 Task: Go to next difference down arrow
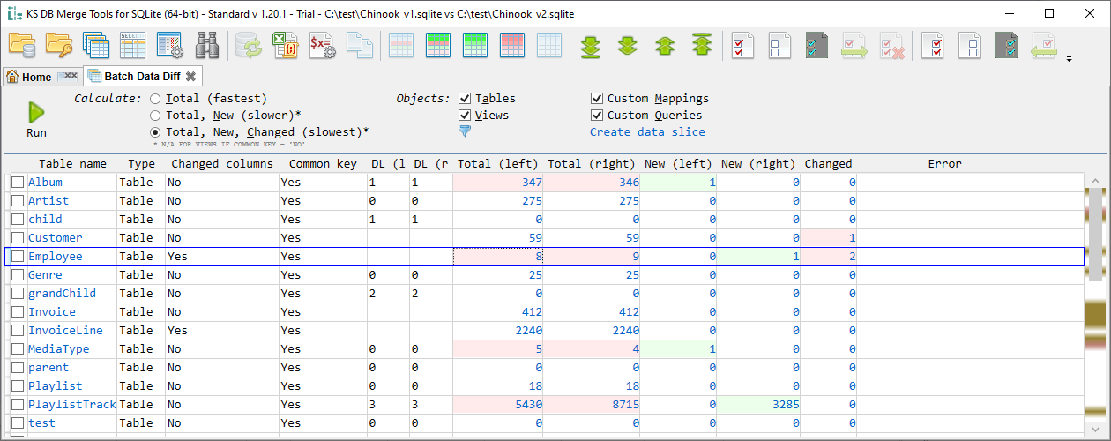coord(627,45)
